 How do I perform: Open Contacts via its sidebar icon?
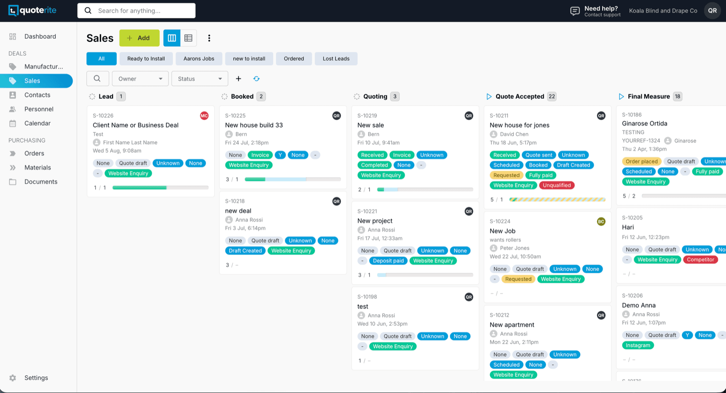[x=13, y=95]
